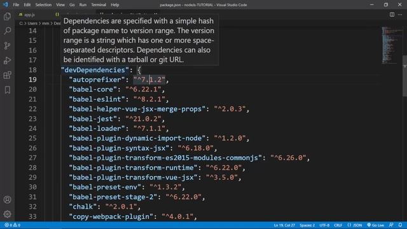Click the "copy-webpack-plugin" key

tap(111, 216)
